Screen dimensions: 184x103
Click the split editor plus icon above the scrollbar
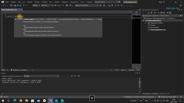pos(136,12)
